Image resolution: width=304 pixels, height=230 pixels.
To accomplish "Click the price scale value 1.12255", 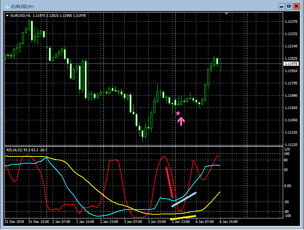I will pyautogui.click(x=291, y=34).
